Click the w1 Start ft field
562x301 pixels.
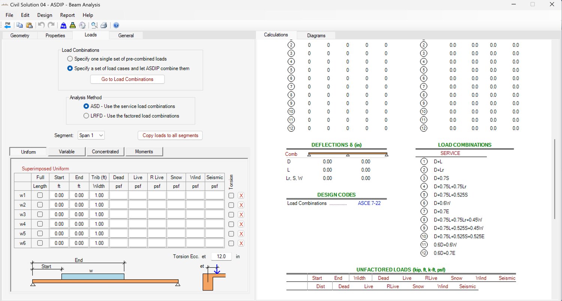[x=59, y=195]
